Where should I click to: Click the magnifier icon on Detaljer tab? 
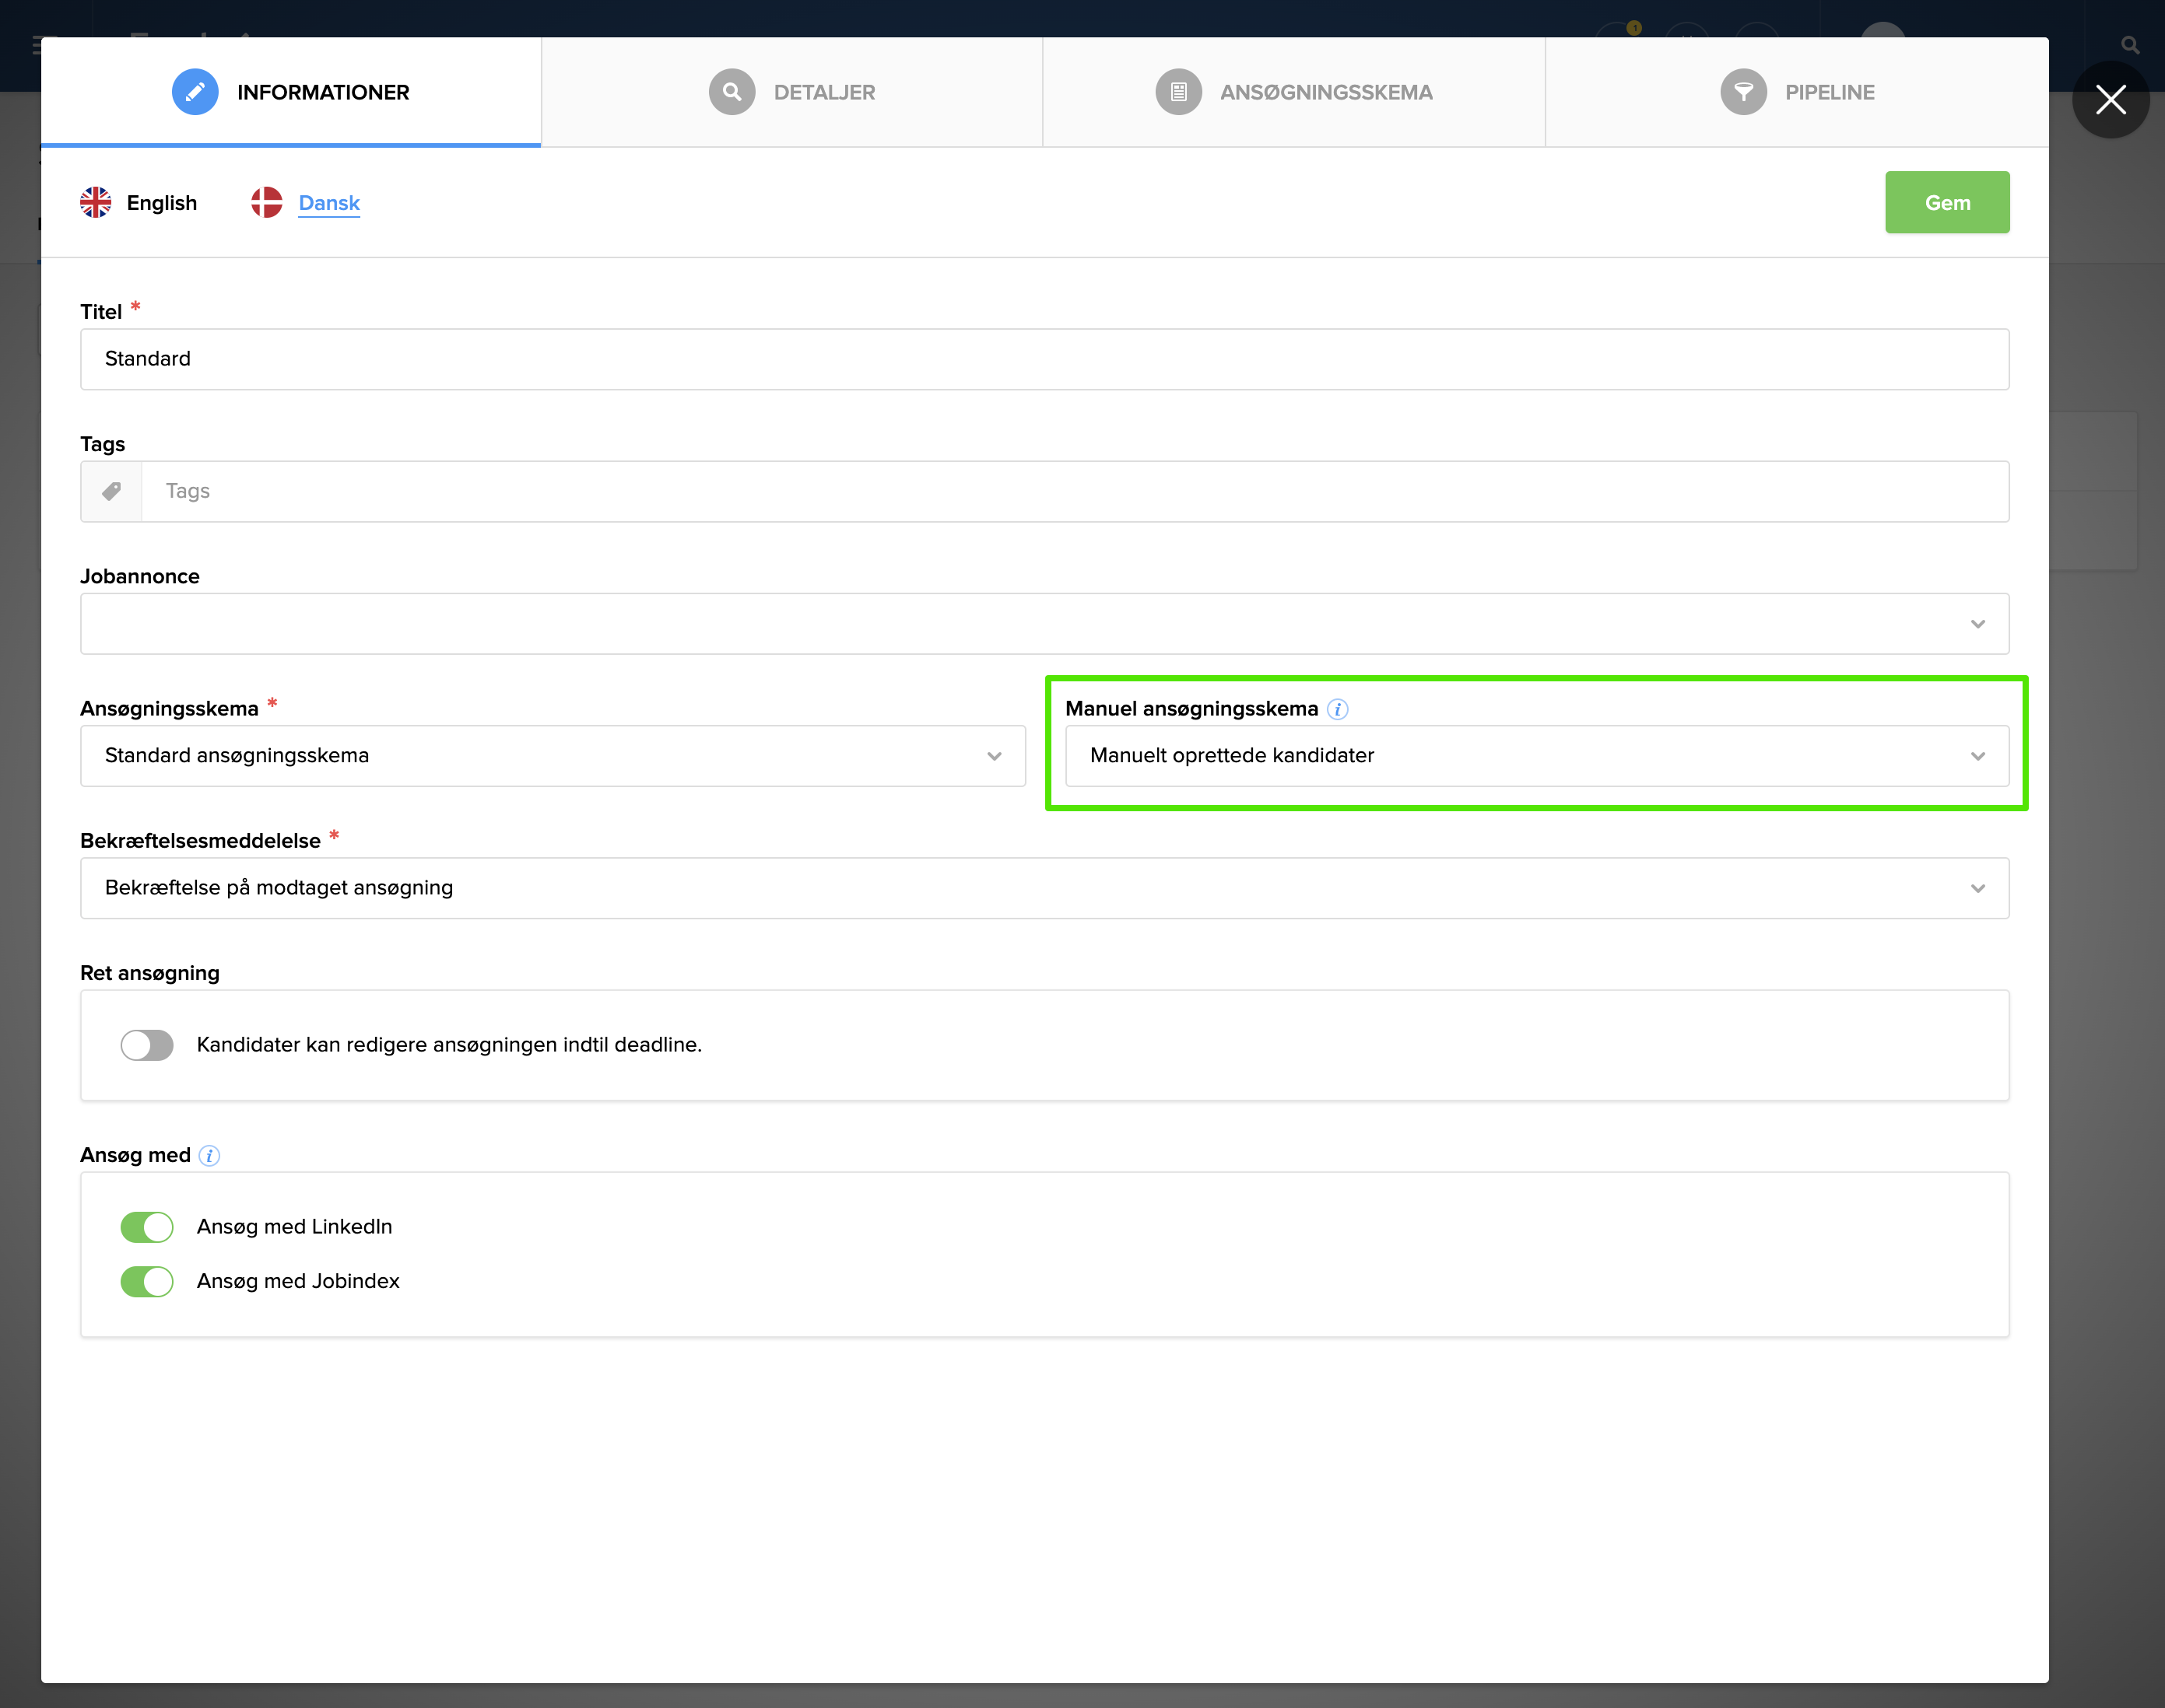click(732, 92)
